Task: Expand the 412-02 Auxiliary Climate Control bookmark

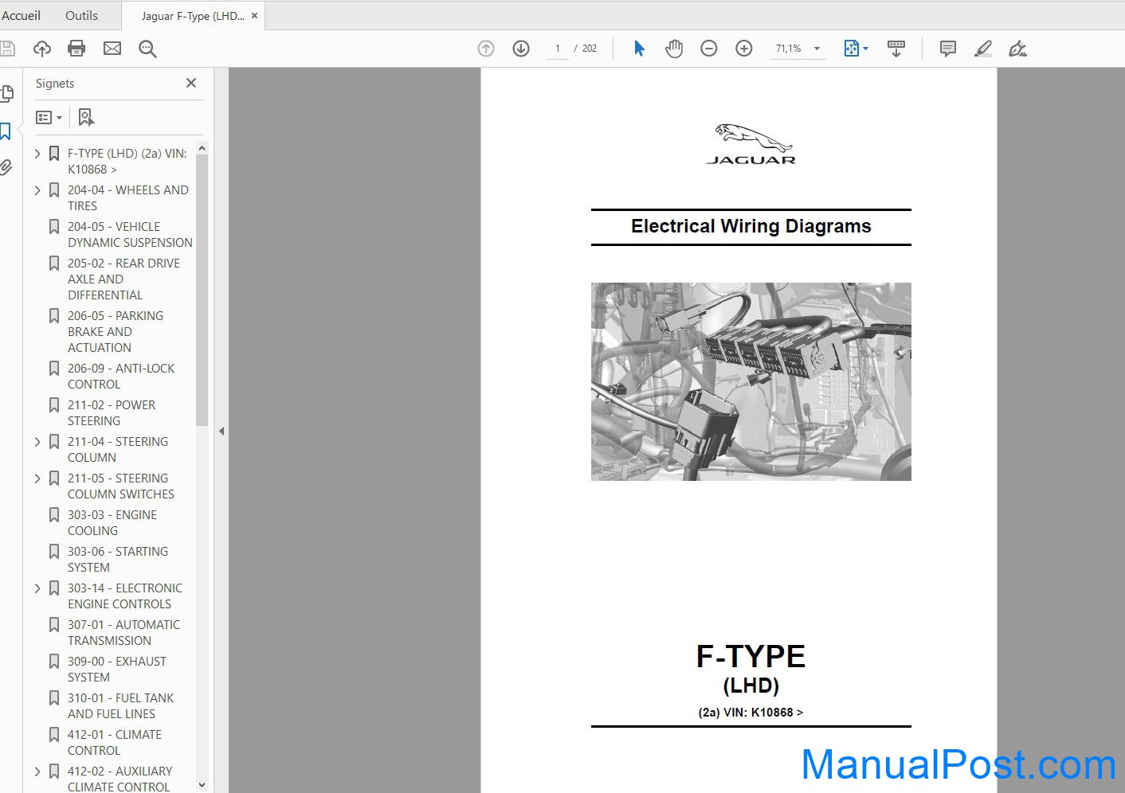Action: 37,771
